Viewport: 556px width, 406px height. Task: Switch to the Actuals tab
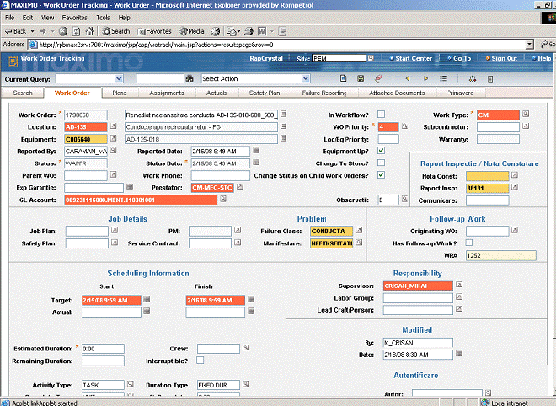pos(217,93)
